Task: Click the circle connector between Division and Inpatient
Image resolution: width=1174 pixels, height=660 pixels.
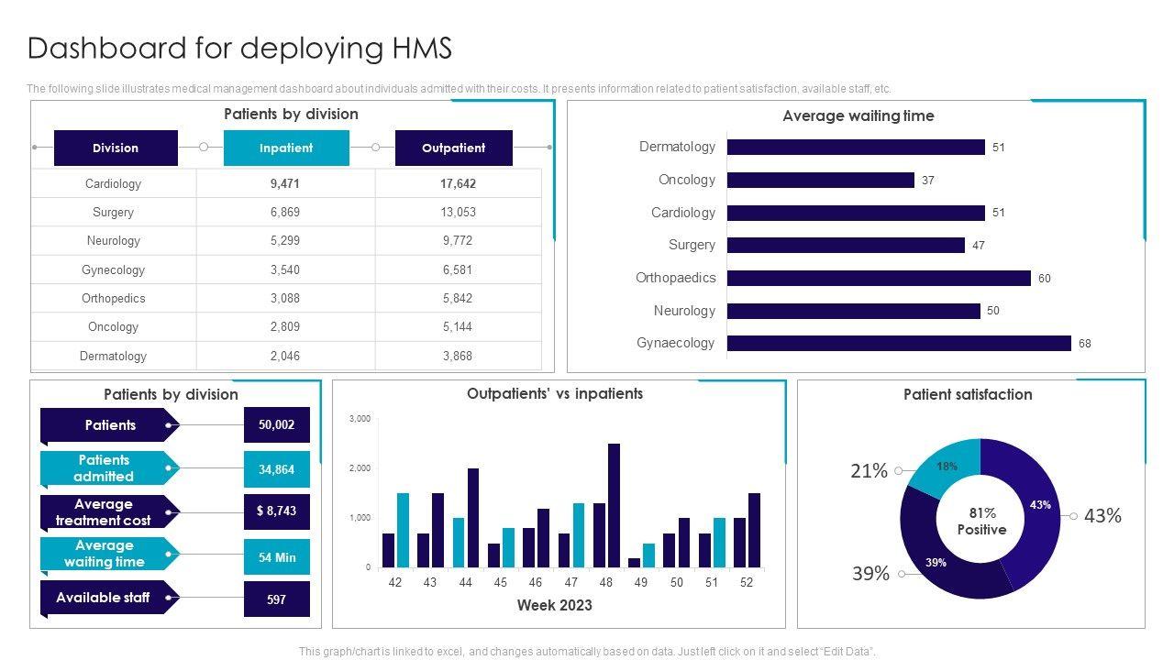Action: tap(204, 147)
